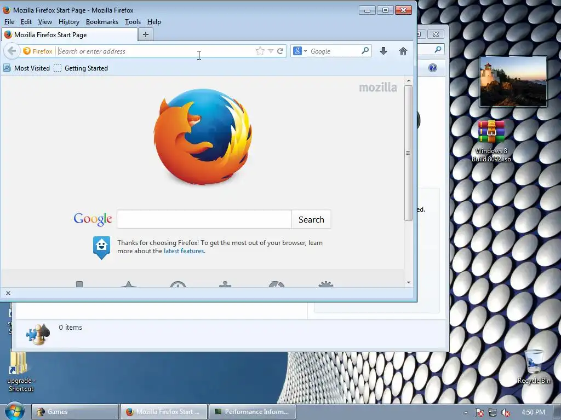The height and width of the screenshot is (420, 561).
Task: Open the address bar history dropdown arrow
Action: point(271,51)
